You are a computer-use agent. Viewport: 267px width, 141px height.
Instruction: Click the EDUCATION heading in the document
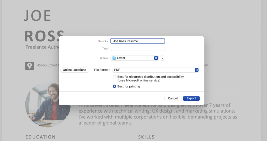(41, 137)
